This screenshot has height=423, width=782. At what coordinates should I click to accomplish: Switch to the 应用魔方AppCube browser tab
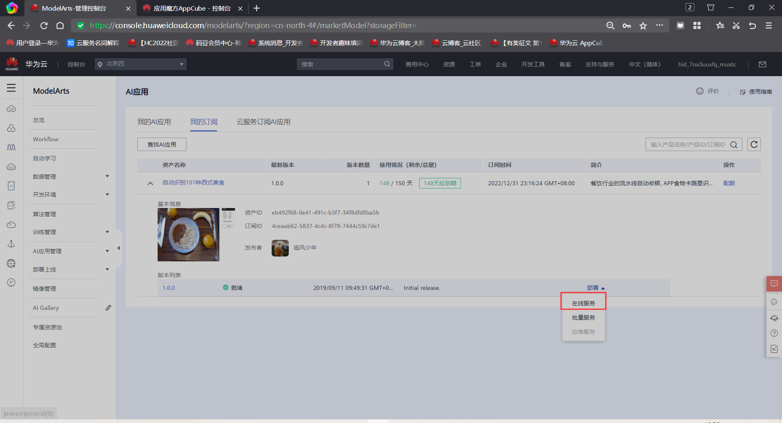[191, 8]
